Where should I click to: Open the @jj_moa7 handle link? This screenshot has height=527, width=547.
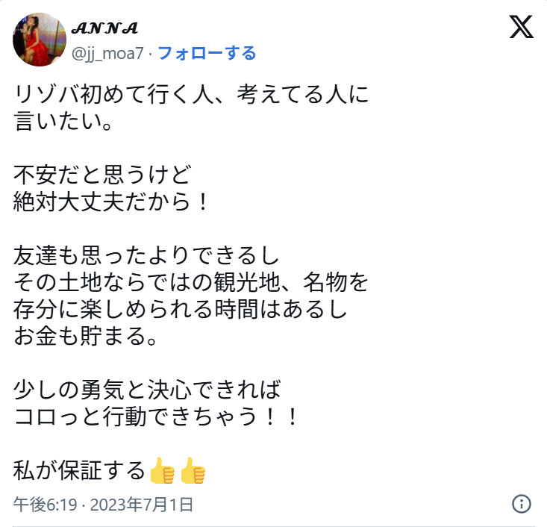(107, 53)
